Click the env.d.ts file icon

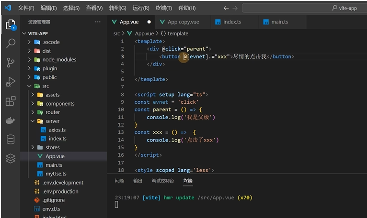[37, 209]
